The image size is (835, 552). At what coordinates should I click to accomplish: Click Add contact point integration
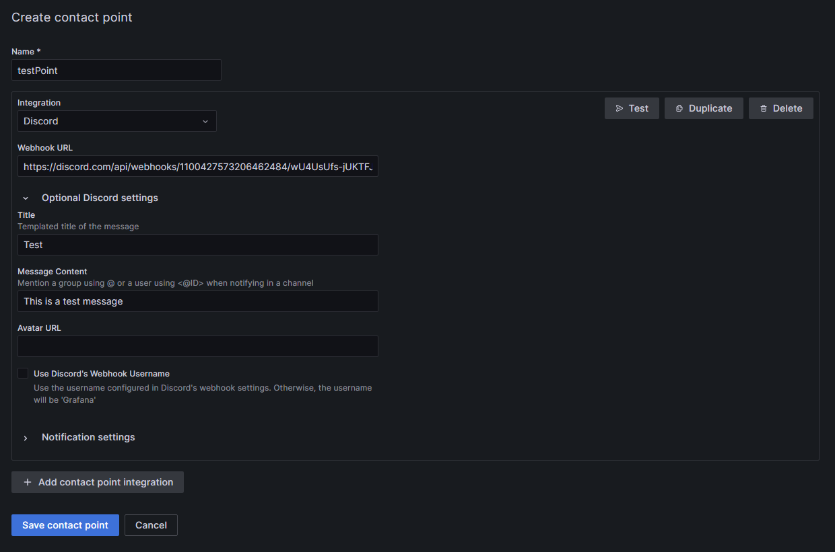click(97, 481)
